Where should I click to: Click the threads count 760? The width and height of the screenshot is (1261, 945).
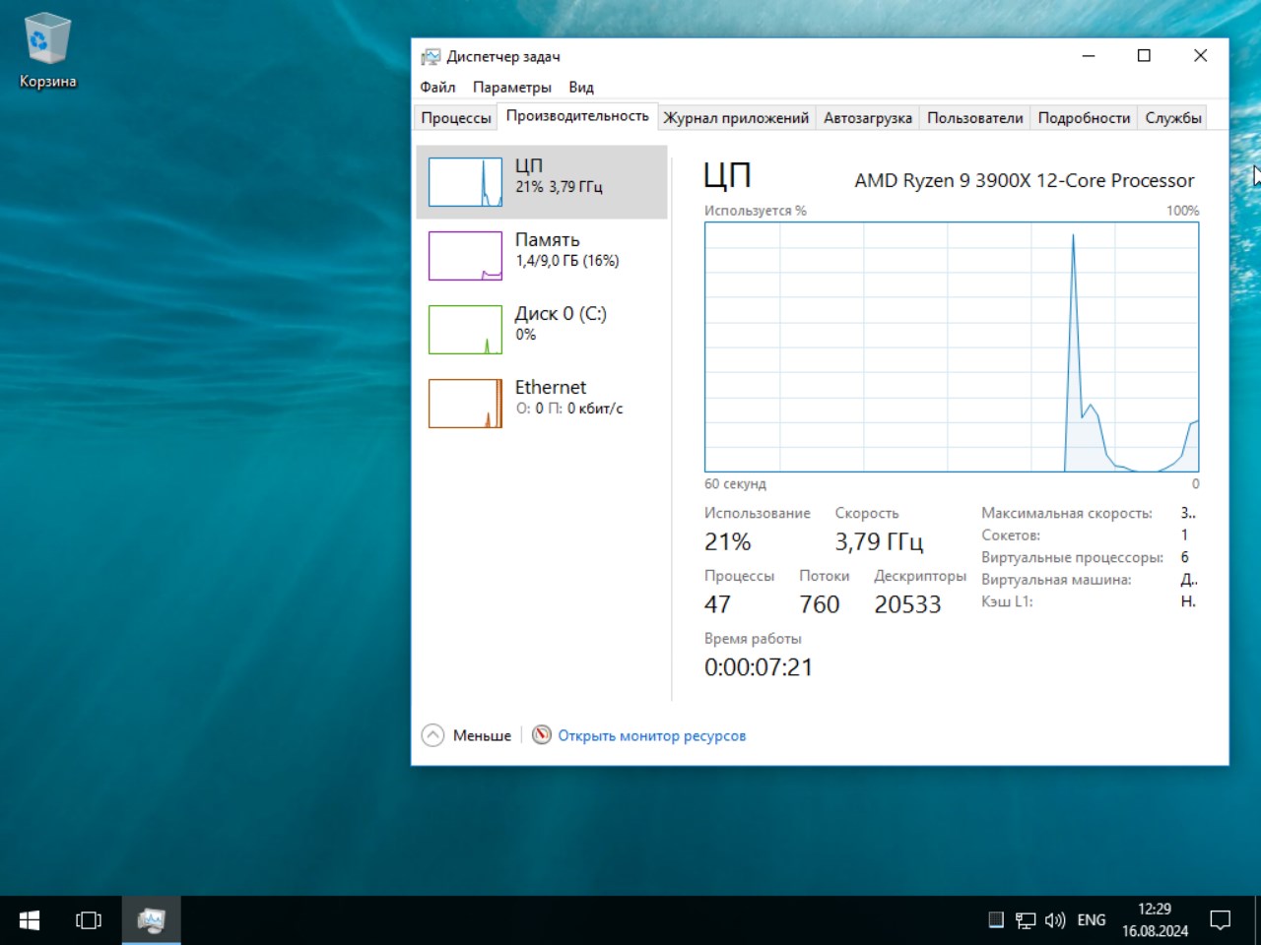point(820,604)
